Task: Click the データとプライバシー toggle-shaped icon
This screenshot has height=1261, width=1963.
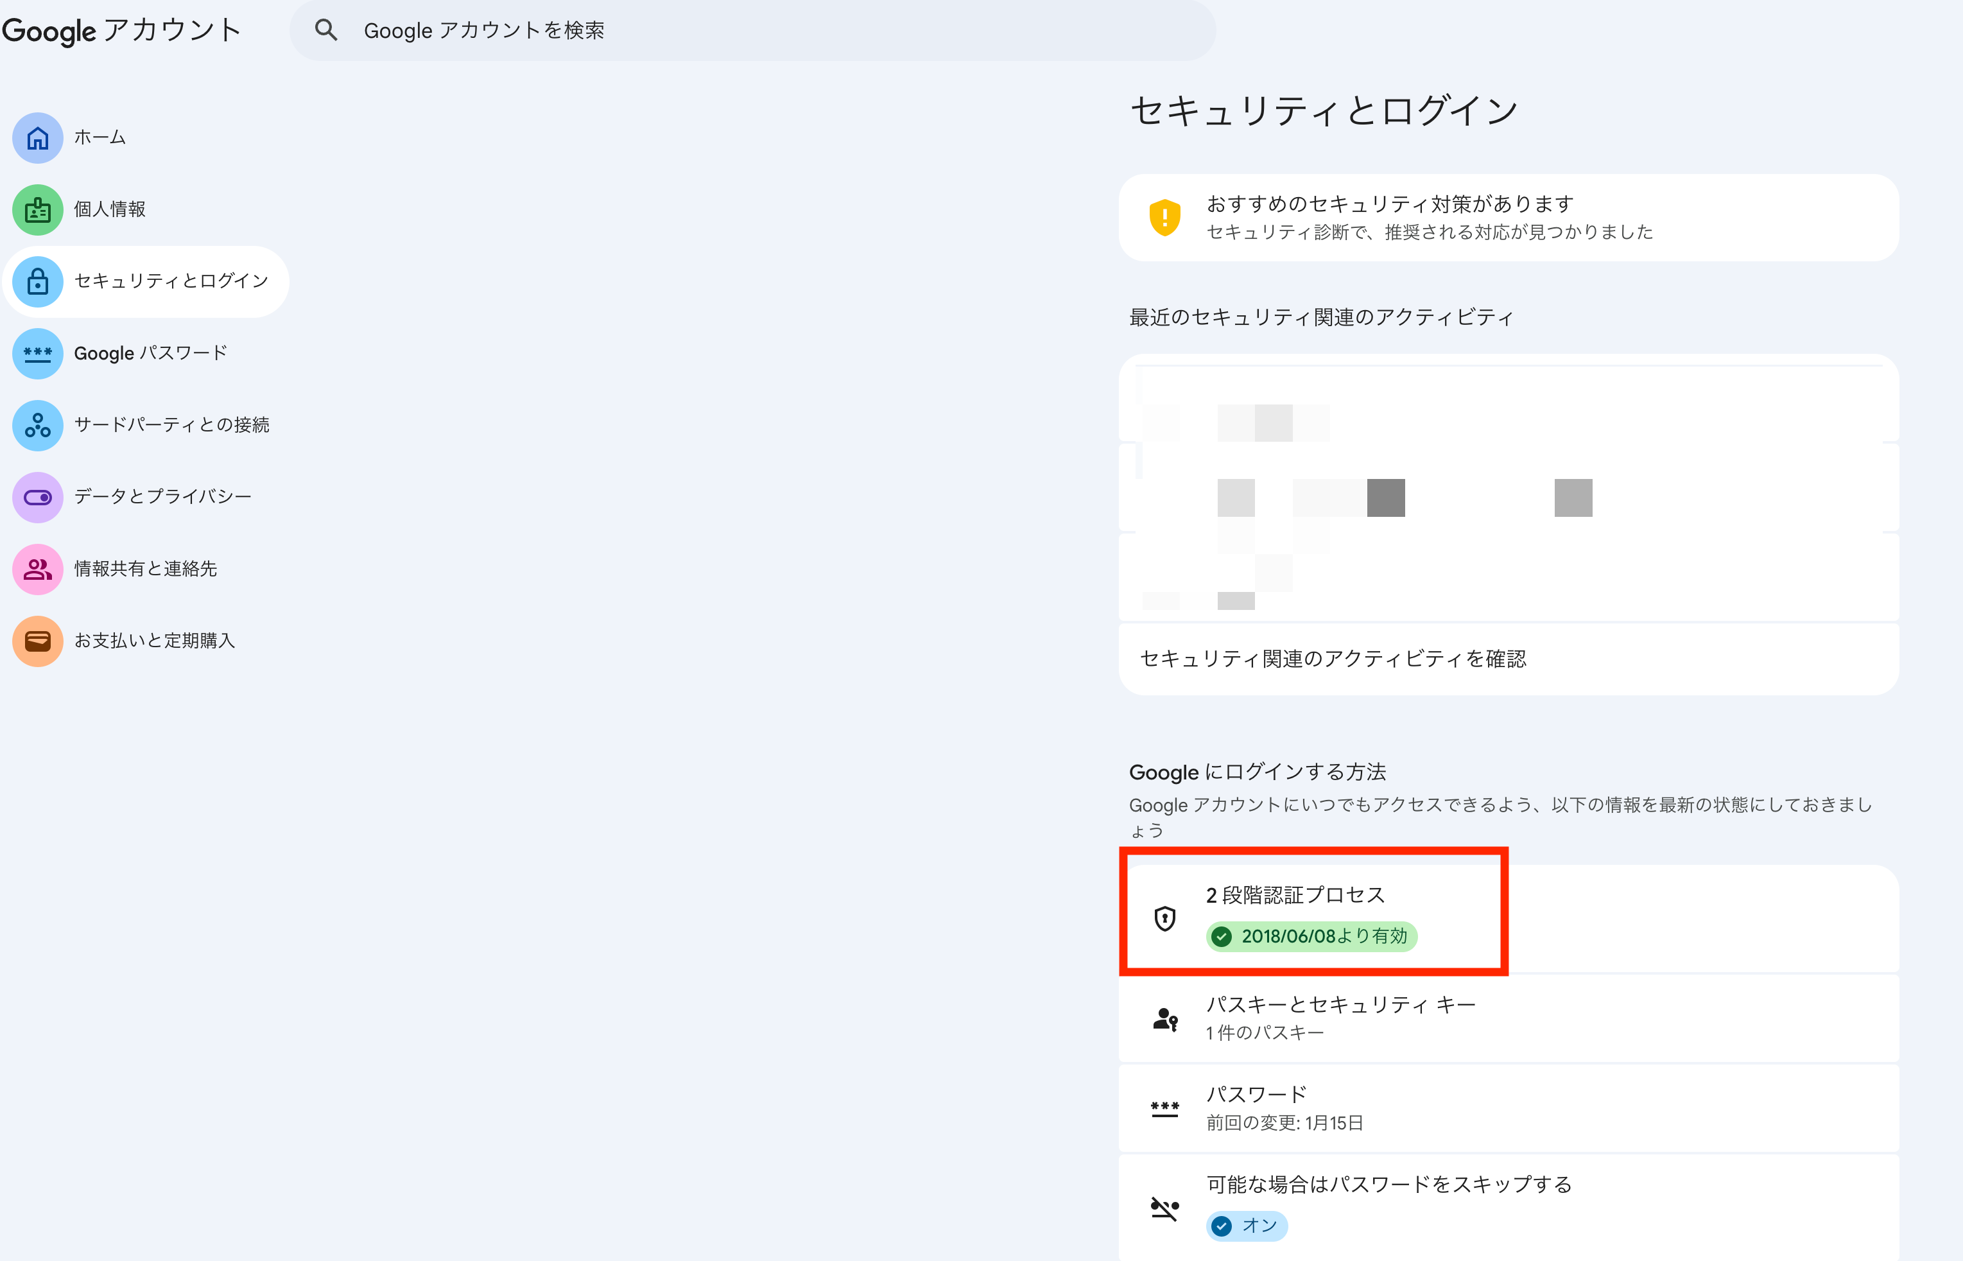Action: click(x=38, y=497)
